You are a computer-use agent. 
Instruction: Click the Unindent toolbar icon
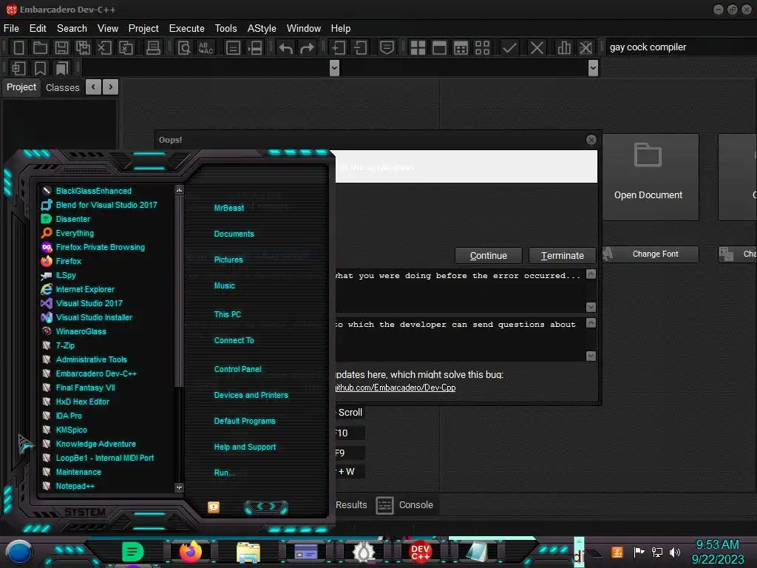point(360,47)
